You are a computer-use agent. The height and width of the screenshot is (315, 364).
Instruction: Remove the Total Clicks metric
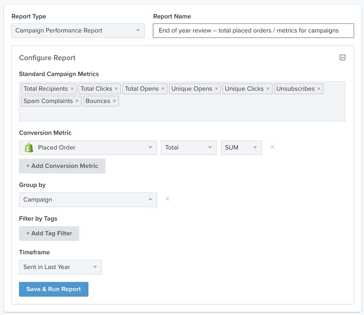(116, 89)
